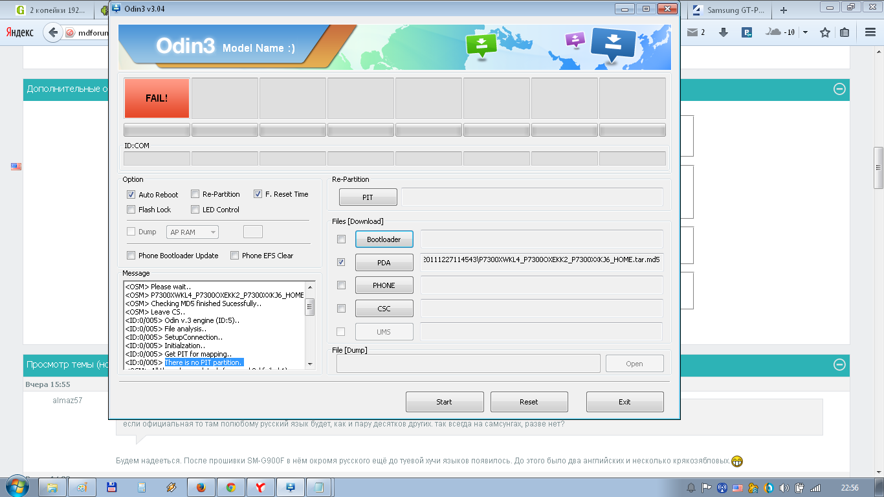Open the browser bookmarks list icon

(x=845, y=32)
